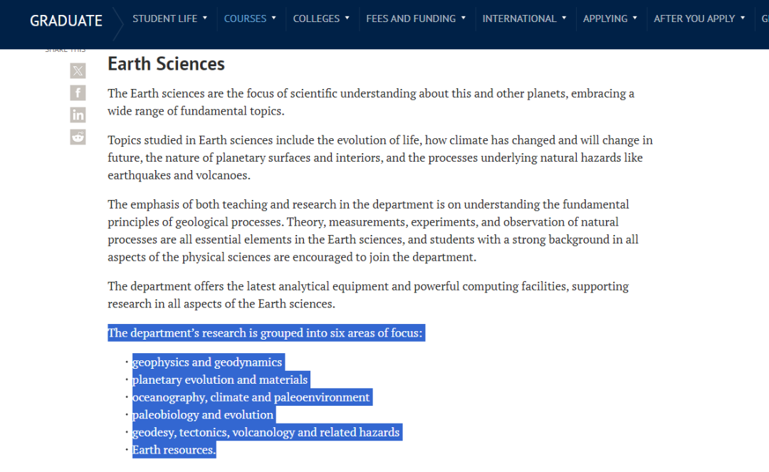
Task: Share page via Reddit icon
Action: click(78, 137)
